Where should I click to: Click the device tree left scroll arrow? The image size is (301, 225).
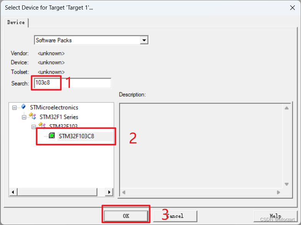pos(13,192)
